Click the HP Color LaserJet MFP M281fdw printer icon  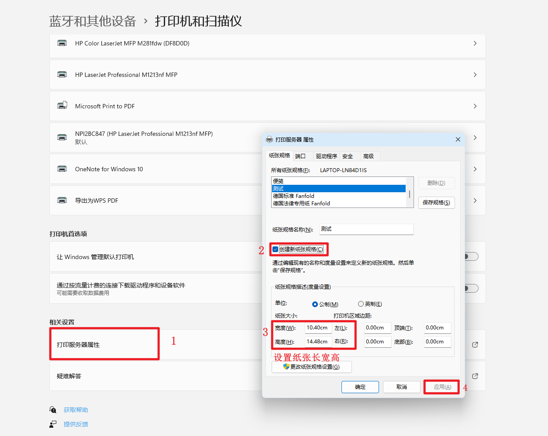click(x=62, y=43)
